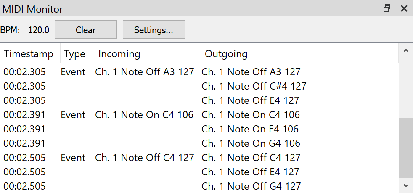Click the Clear button

(x=86, y=29)
